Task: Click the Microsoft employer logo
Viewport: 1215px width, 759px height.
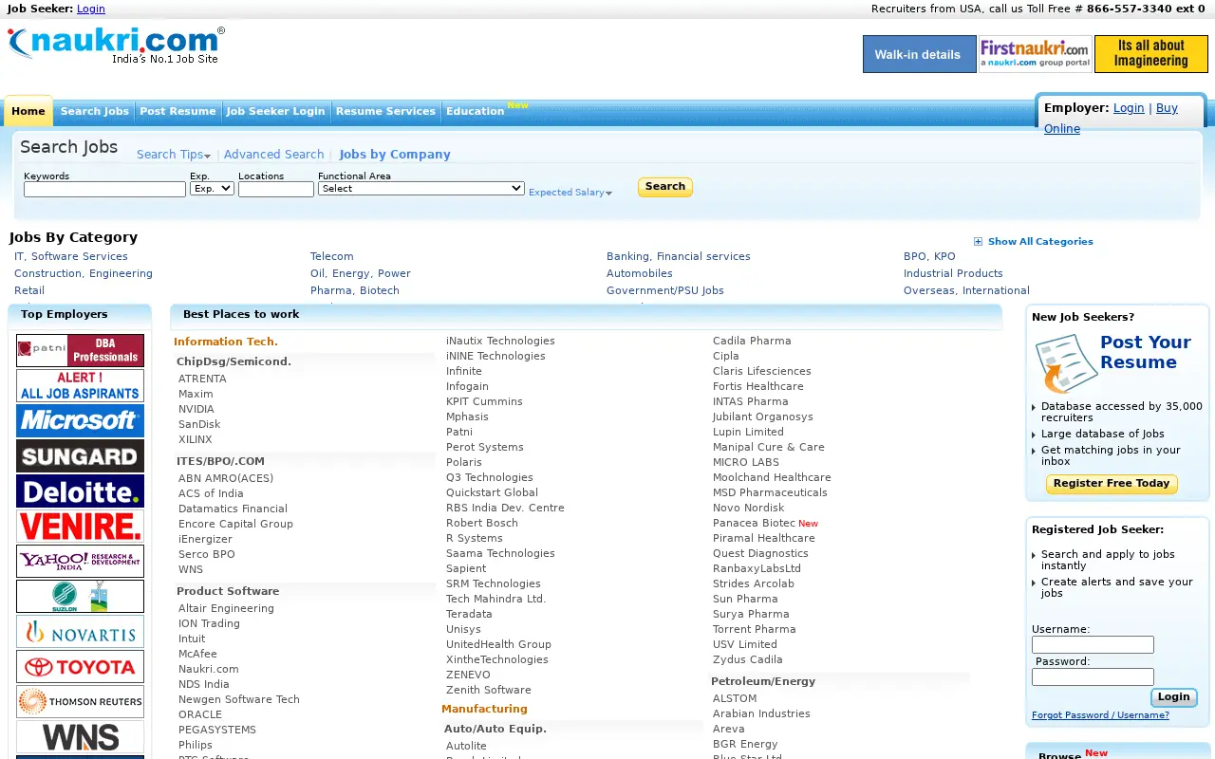Action: point(80,420)
